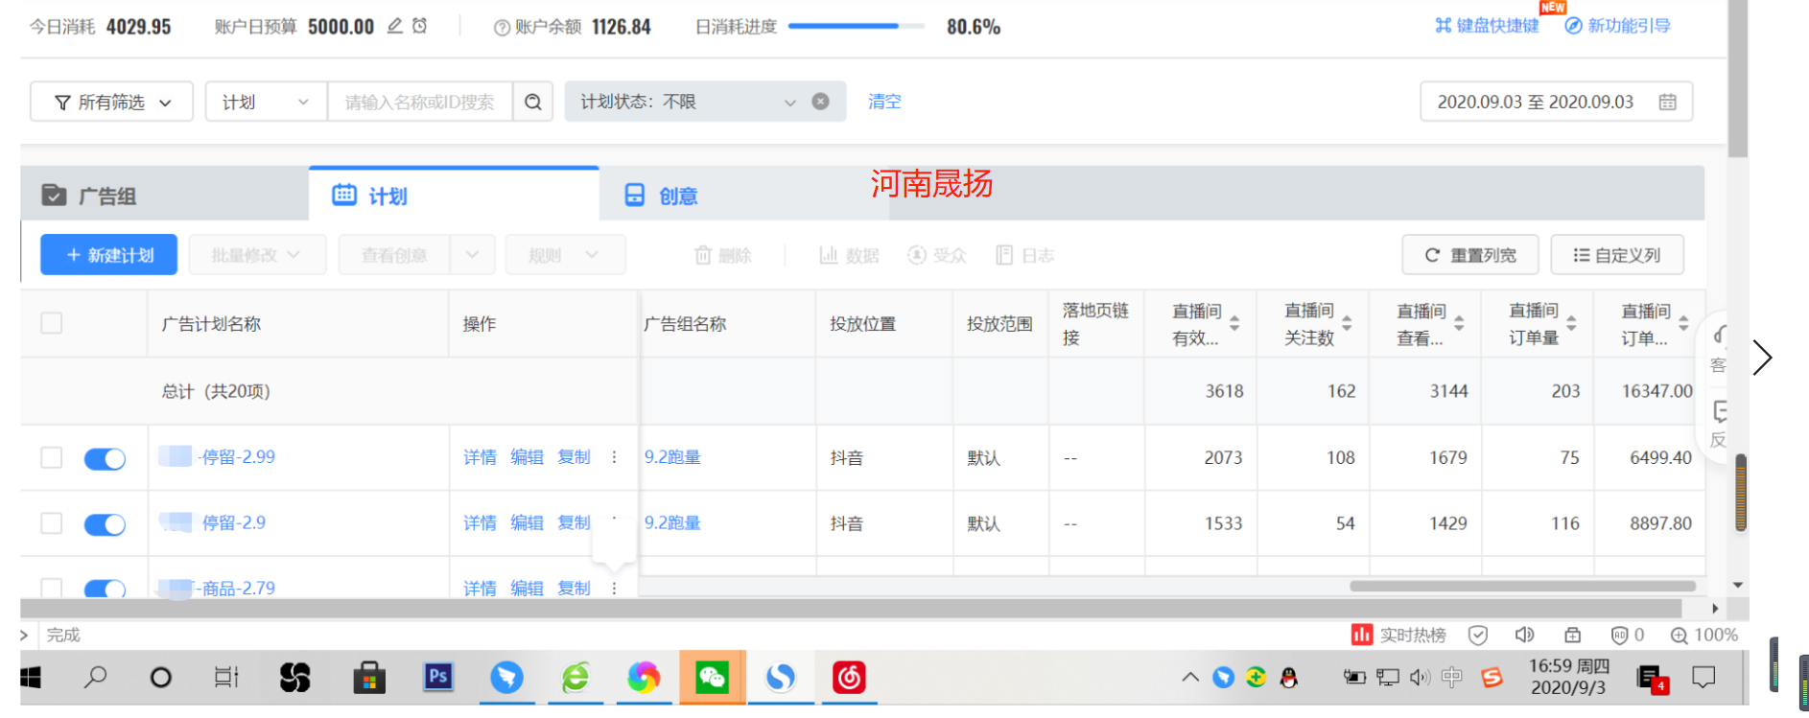This screenshot has width=1809, height=718.
Task: Click the right arrow chevron beside the table
Action: [1762, 358]
